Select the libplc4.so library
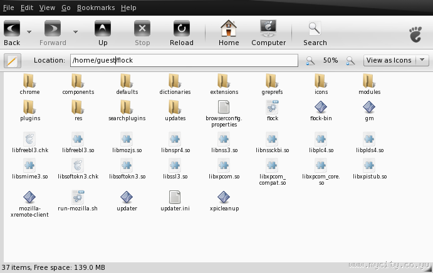Screen dimensions: 433x273 tap(321, 142)
